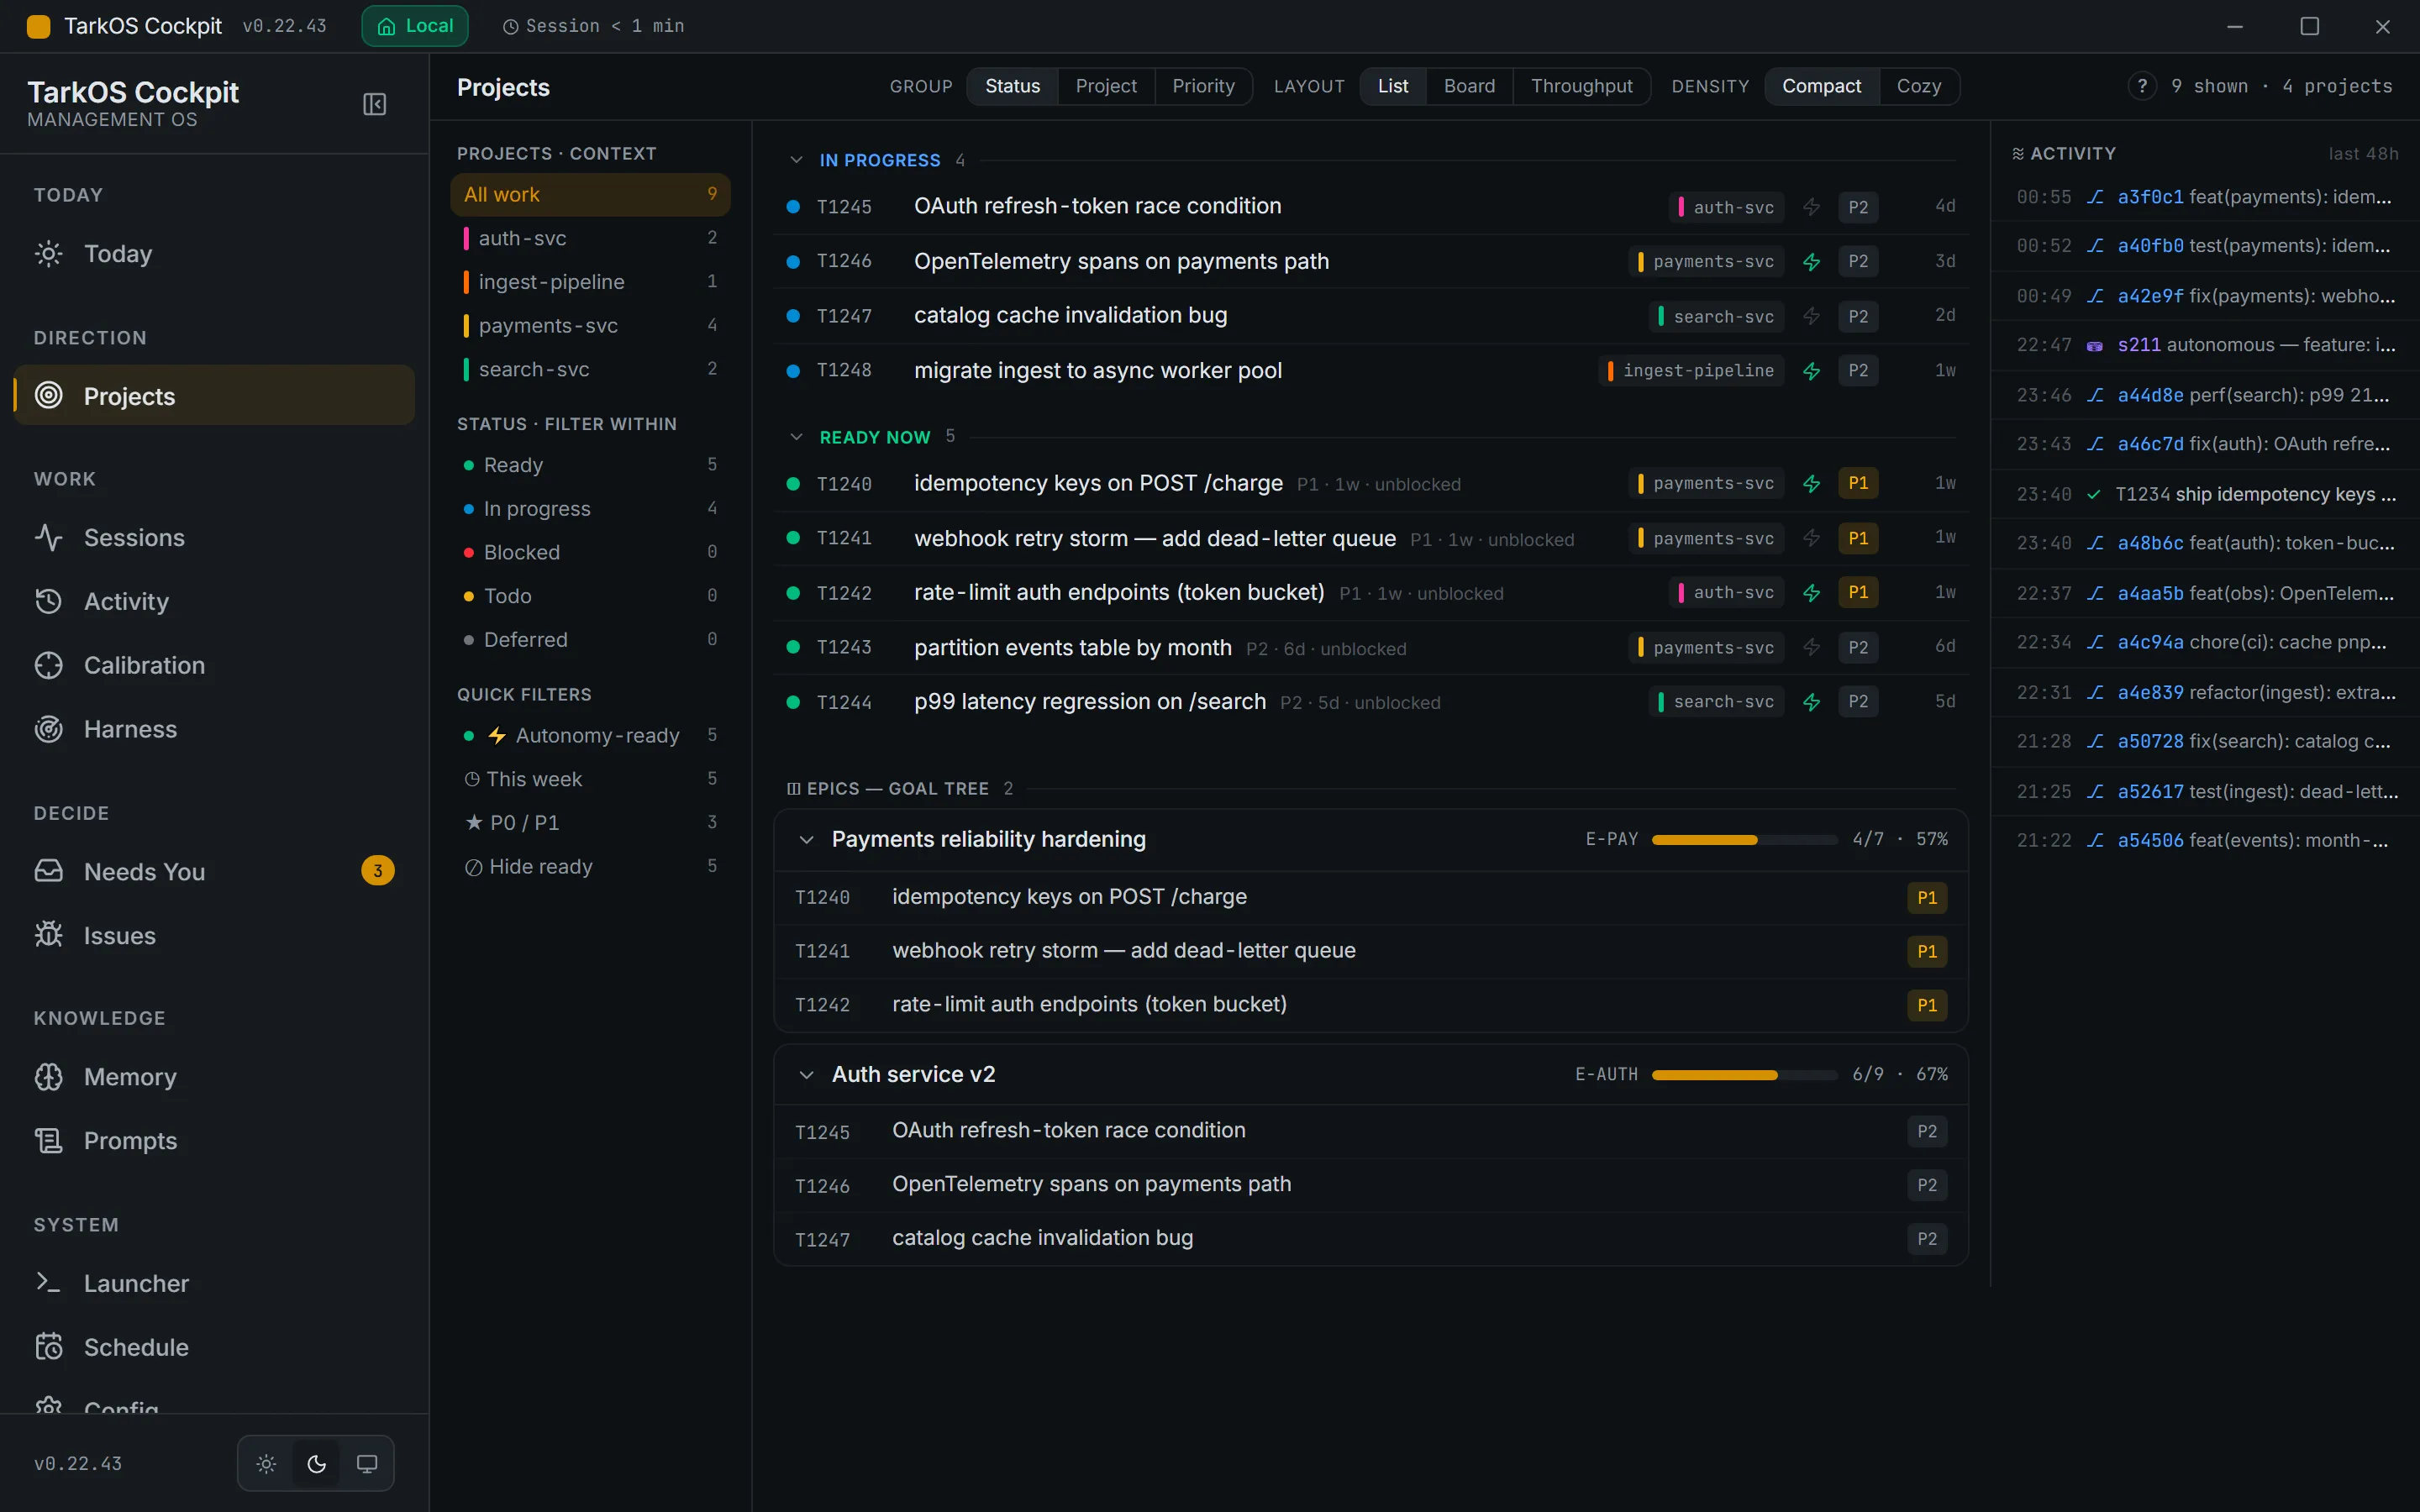Viewport: 2420px width, 1512px height.
Task: Collapse the In Progress group
Action: coord(796,160)
